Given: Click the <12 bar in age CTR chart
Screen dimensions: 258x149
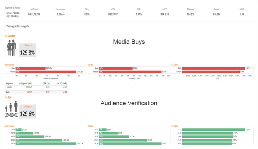Looking at the screenshot, I should (x=213, y=129).
